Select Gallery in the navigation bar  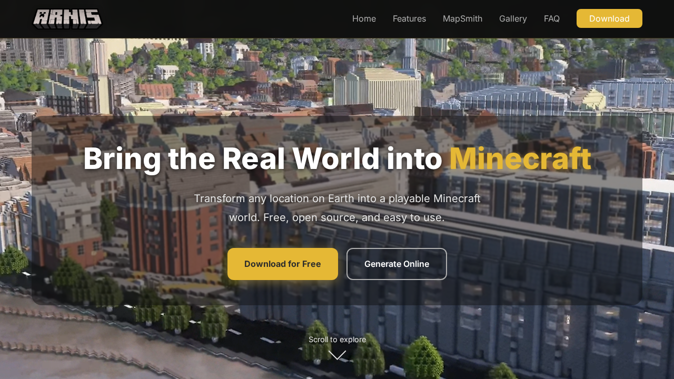pyautogui.click(x=513, y=18)
